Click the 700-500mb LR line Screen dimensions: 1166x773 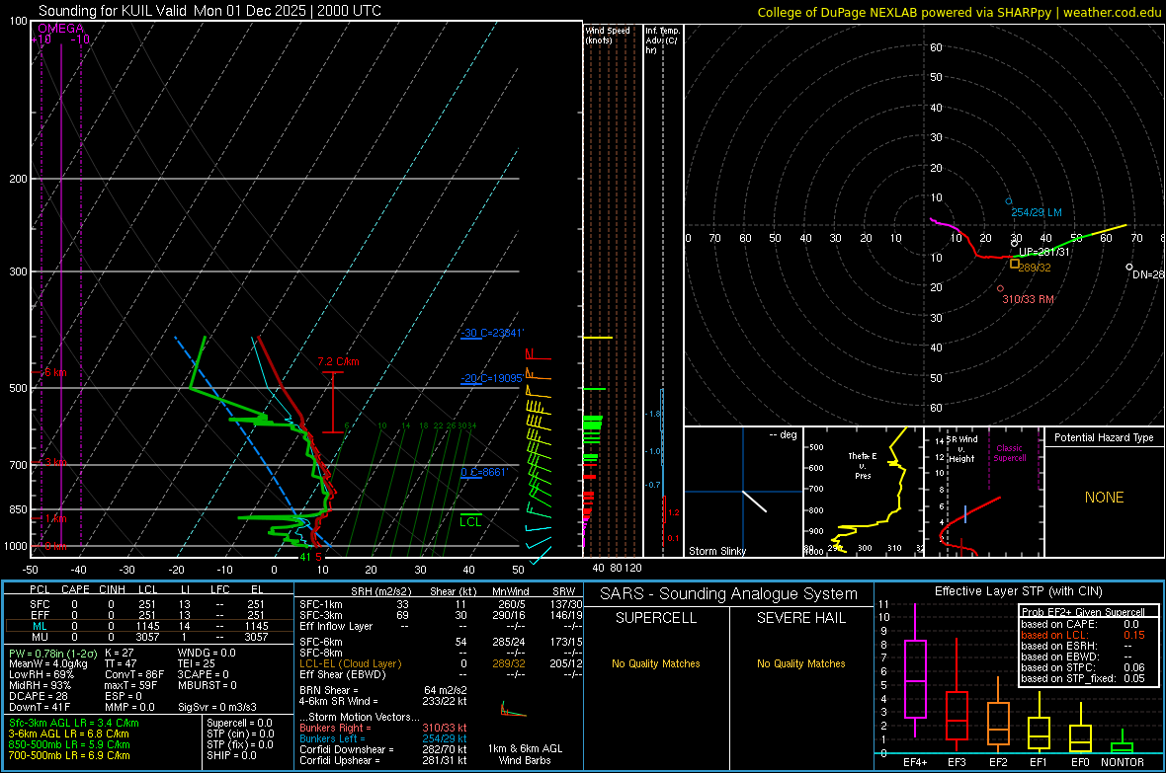click(x=69, y=756)
